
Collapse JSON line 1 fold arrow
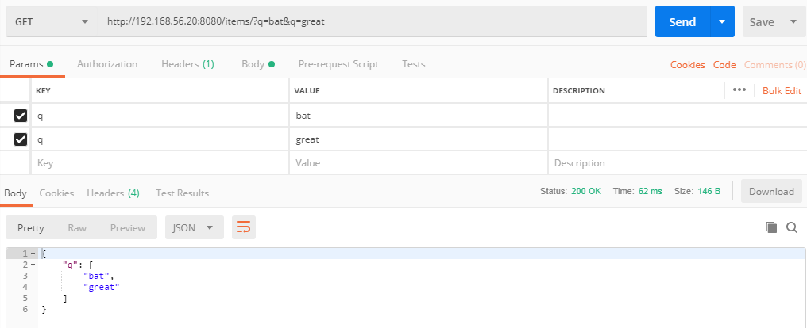coord(33,254)
